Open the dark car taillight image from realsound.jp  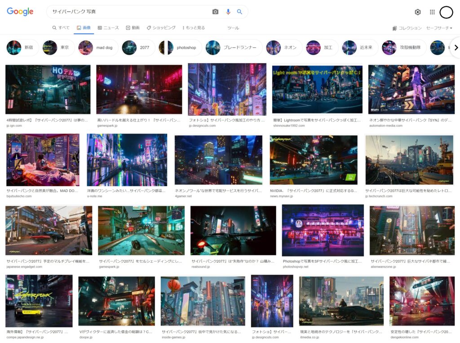[233, 230]
